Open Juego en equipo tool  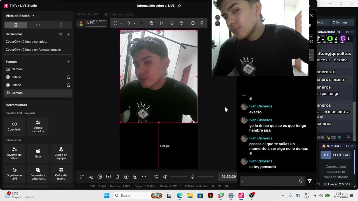click(61, 153)
